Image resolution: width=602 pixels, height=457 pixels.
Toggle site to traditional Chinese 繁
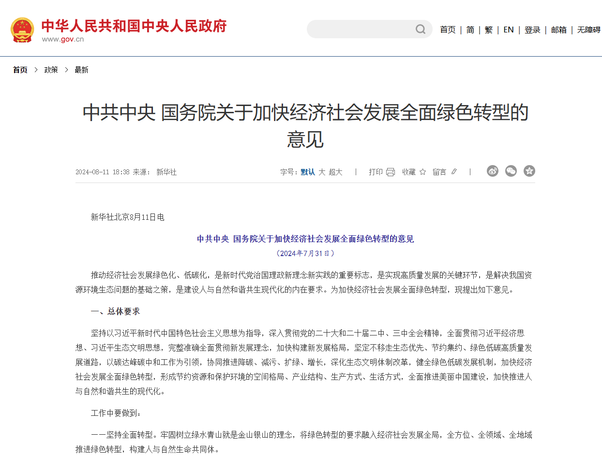click(488, 30)
